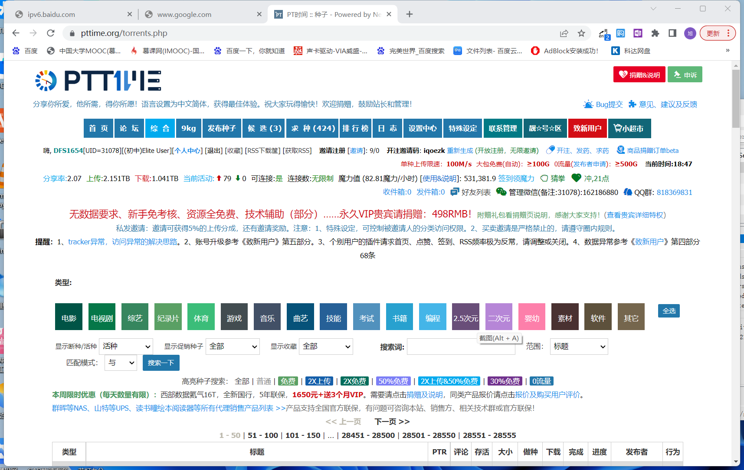The width and height of the screenshot is (744, 470).
Task: Filter by the purple 30%免费 tag
Action: [x=505, y=381]
